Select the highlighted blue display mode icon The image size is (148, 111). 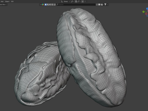46,5
